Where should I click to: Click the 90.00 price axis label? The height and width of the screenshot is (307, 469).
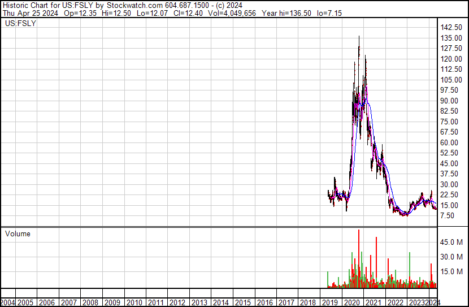(x=449, y=101)
